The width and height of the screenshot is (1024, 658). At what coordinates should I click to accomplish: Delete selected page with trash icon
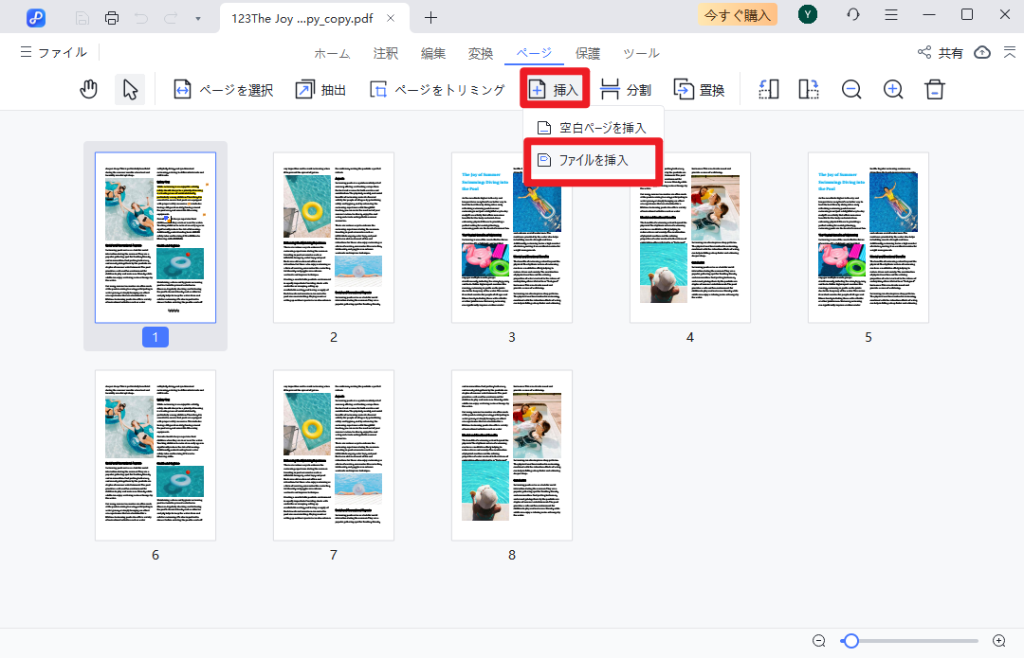tap(935, 90)
